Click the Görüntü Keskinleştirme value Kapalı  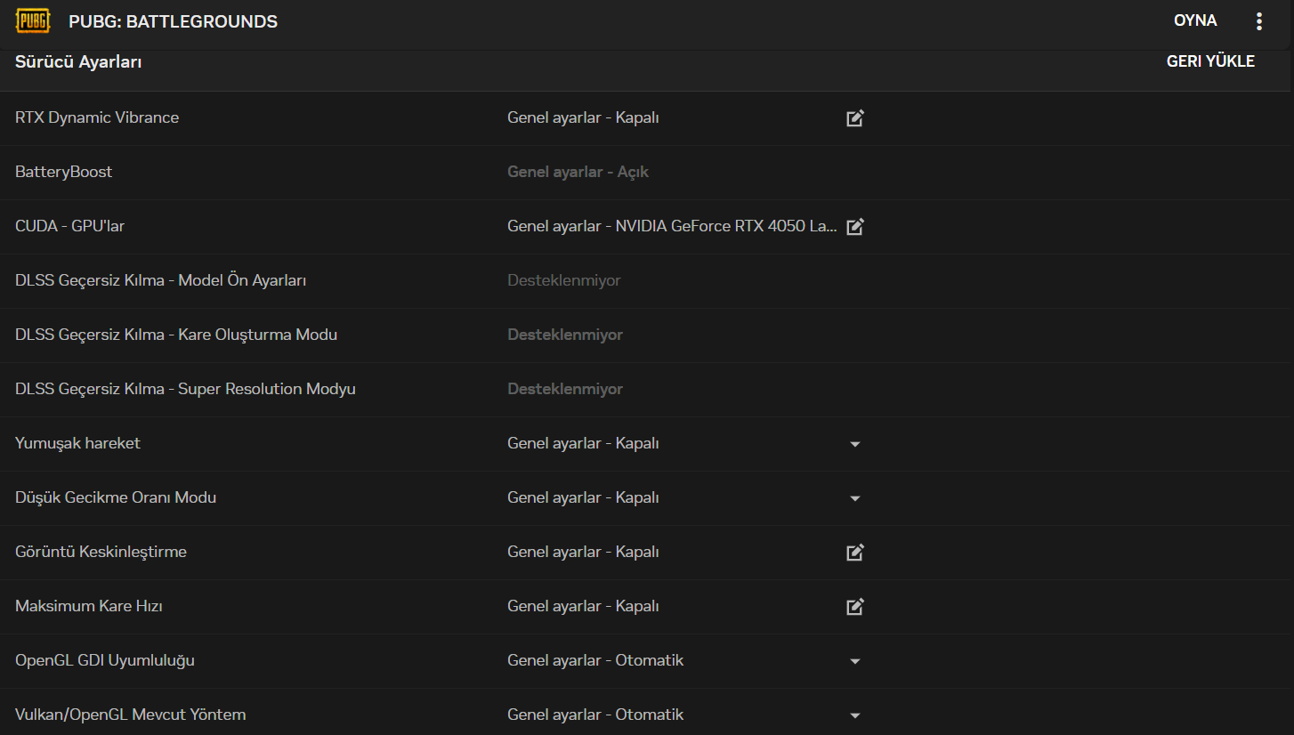click(583, 552)
